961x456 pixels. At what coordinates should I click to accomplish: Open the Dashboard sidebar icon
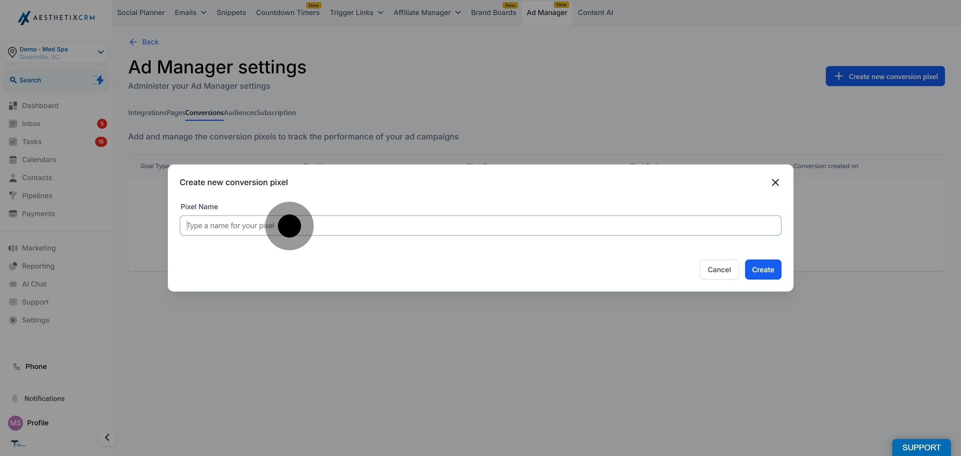click(x=13, y=105)
